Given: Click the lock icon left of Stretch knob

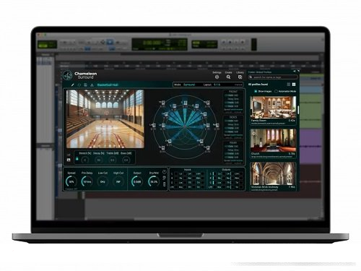Looking at the screenshot, I should pos(77,159).
